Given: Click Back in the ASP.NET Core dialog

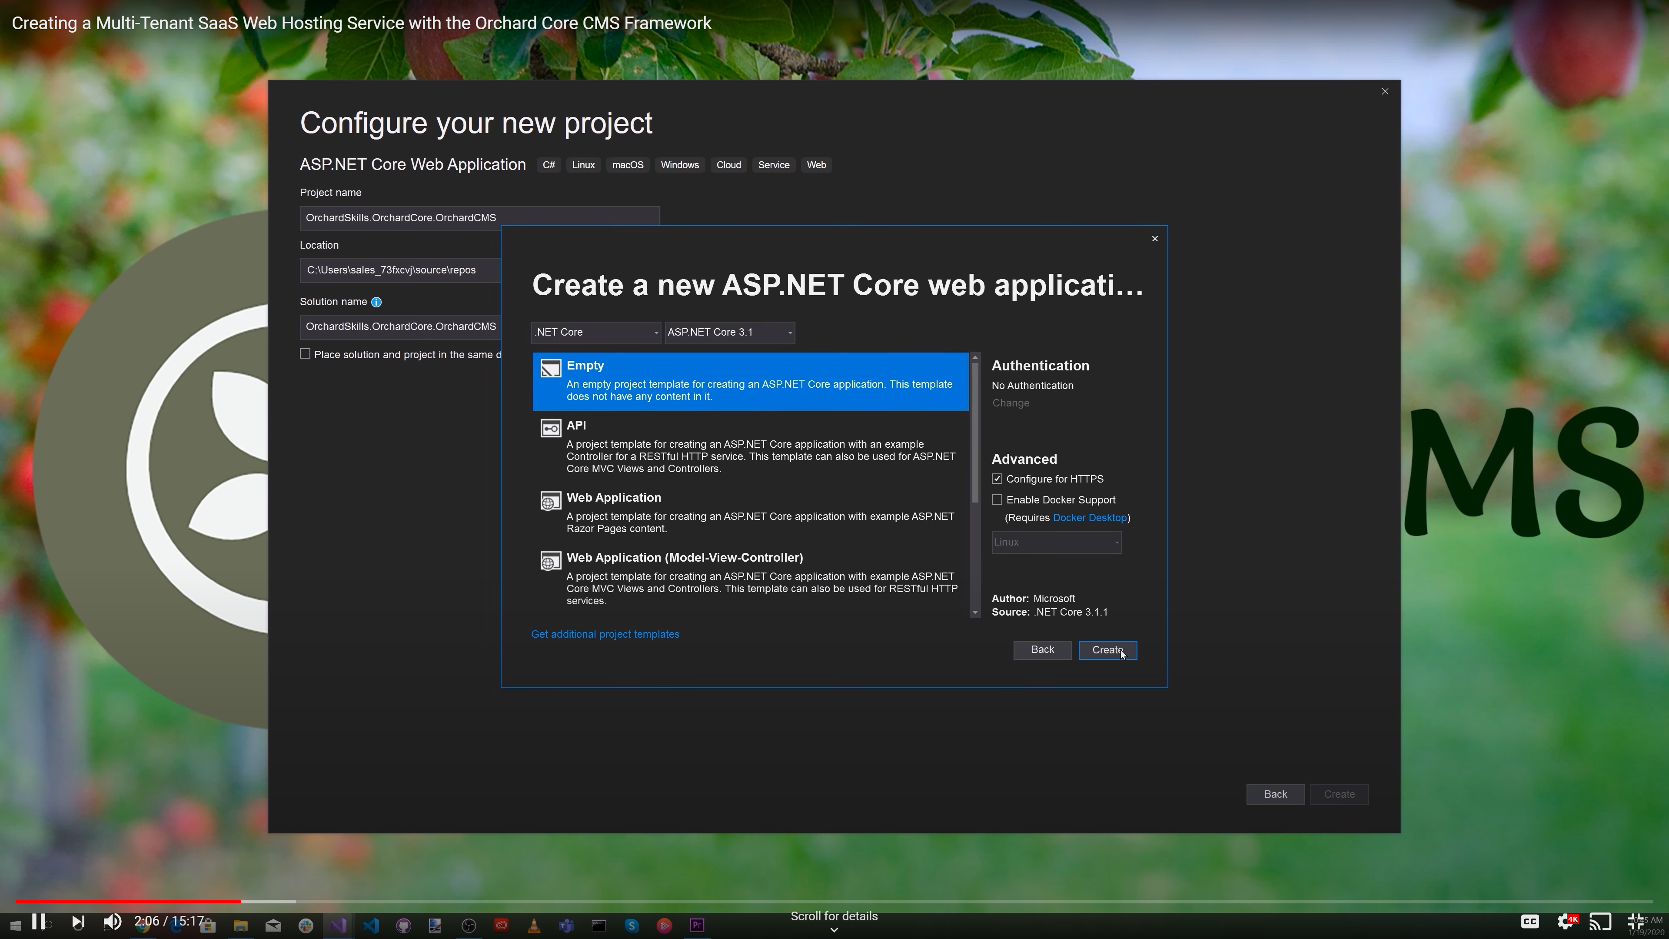Looking at the screenshot, I should point(1043,650).
